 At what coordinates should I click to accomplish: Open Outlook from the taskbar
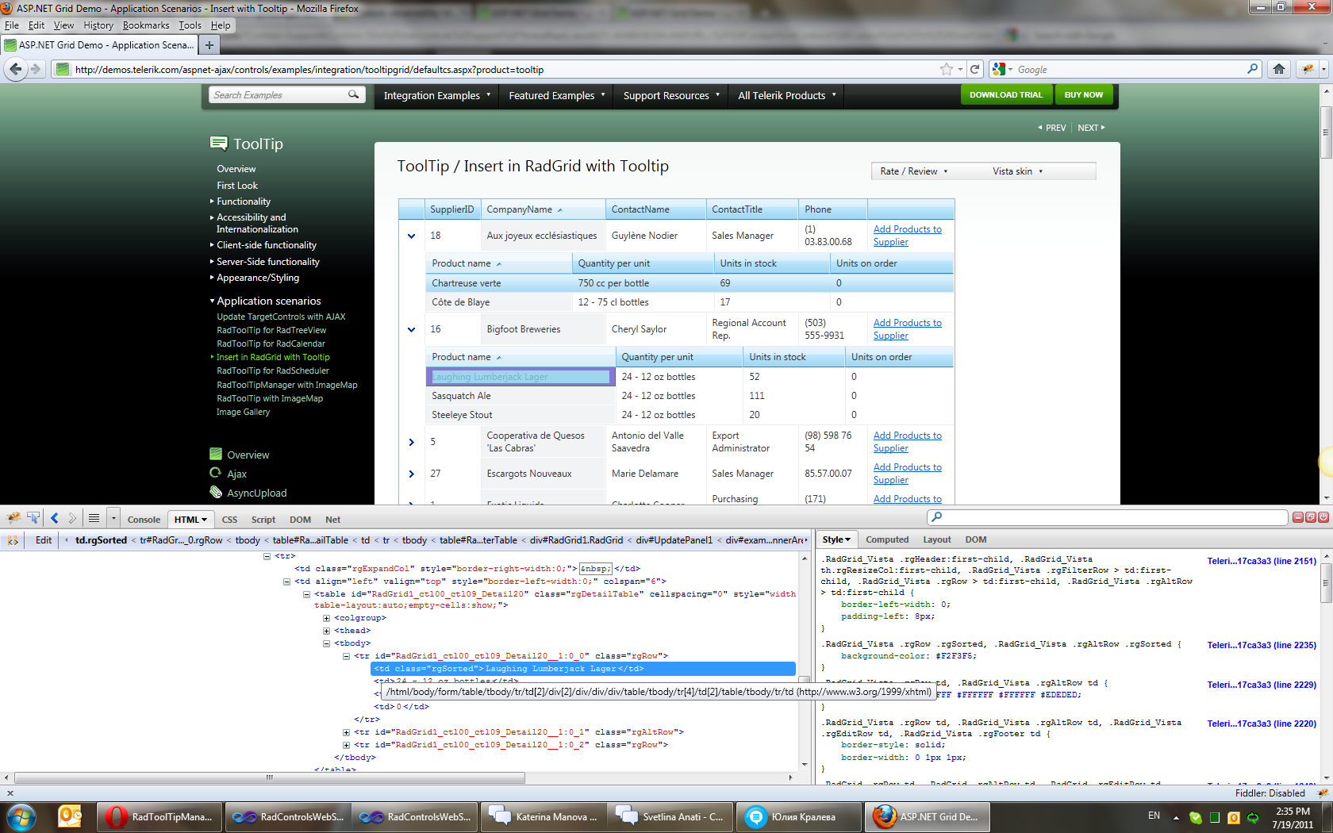(71, 816)
